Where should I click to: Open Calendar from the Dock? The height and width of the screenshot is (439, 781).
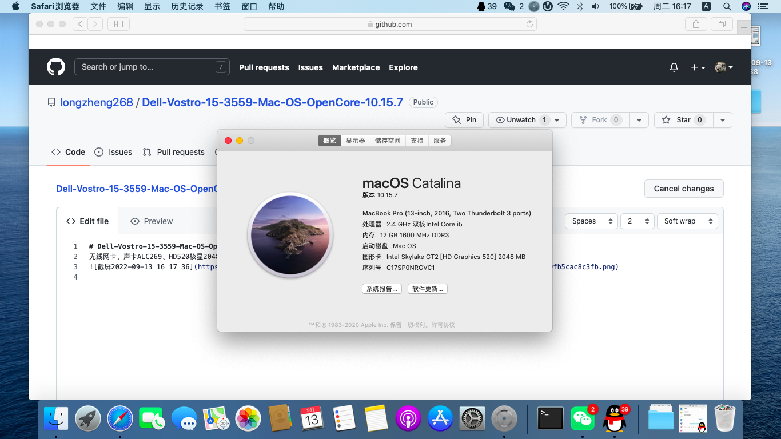(312, 419)
